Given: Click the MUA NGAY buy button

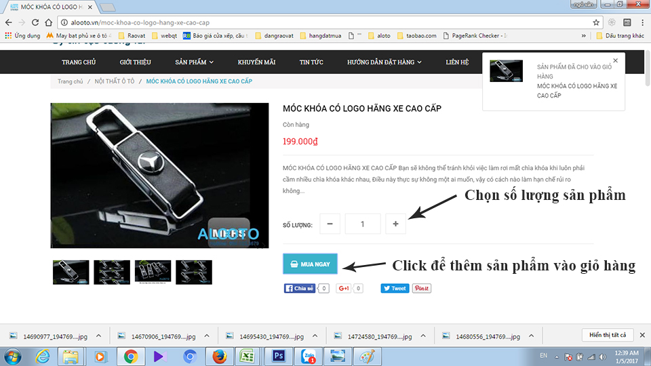Looking at the screenshot, I should (x=310, y=264).
